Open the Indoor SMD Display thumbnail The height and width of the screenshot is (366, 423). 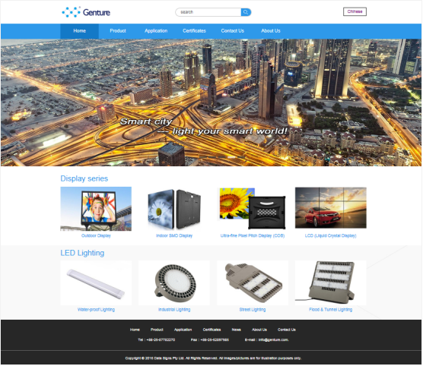(x=174, y=209)
